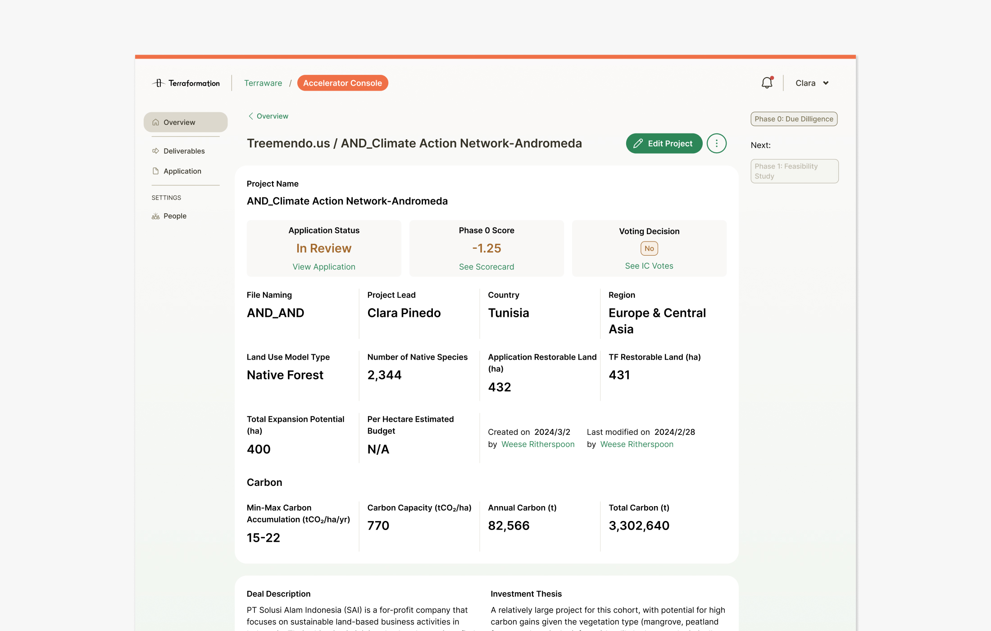
Task: Switch to Terraware in the header
Action: [263, 83]
